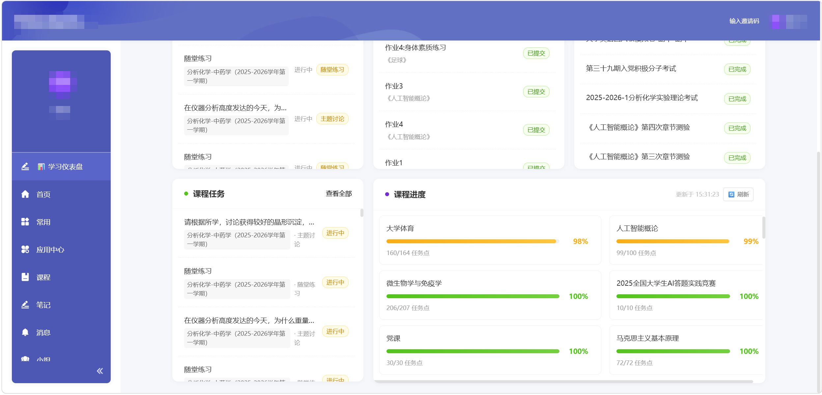Toggle the 已提交 status on 作业3

pyautogui.click(x=535, y=92)
